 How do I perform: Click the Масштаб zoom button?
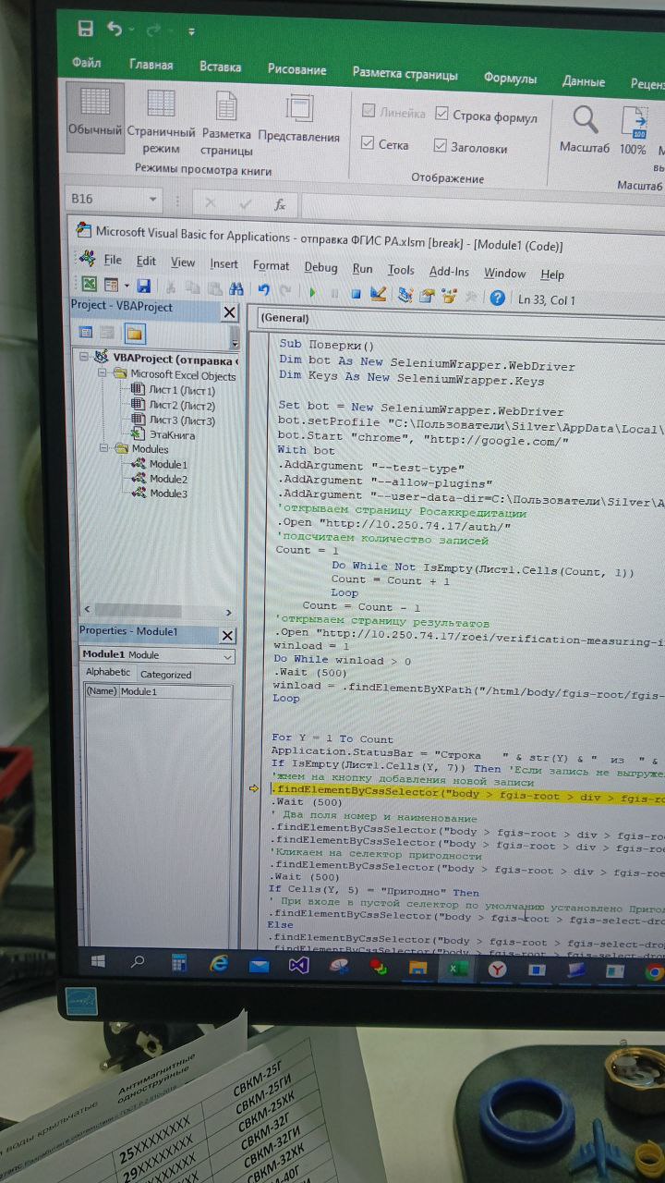click(585, 128)
